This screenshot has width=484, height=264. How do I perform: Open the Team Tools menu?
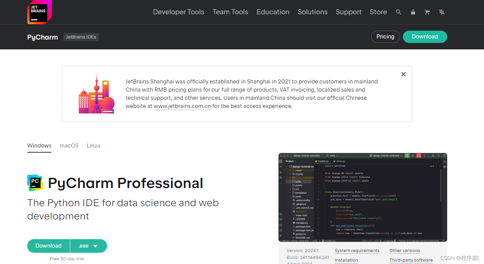point(230,12)
